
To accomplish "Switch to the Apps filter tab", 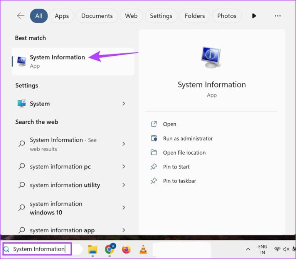I will pos(62,16).
